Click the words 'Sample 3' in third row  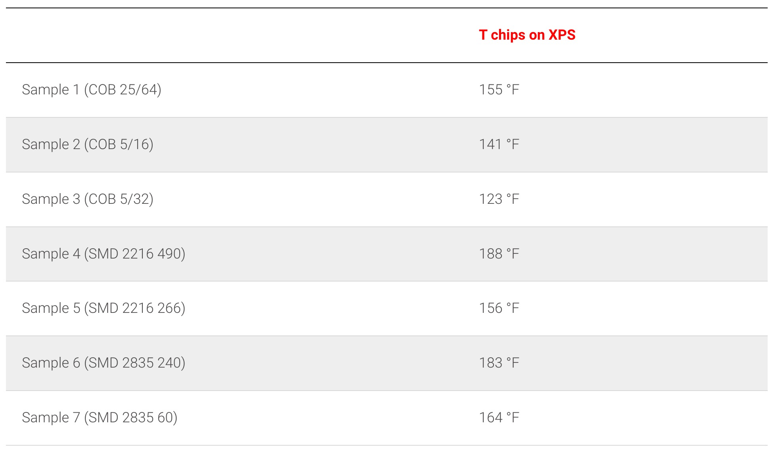click(x=50, y=199)
